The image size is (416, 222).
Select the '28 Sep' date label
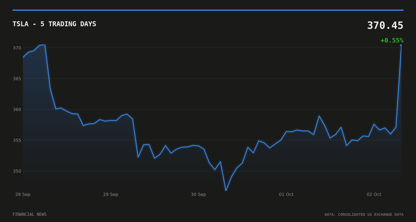point(23,194)
